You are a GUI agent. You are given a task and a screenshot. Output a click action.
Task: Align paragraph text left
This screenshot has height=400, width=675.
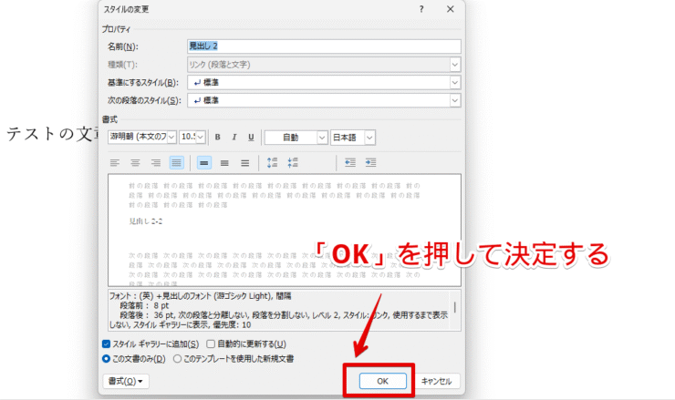click(115, 162)
